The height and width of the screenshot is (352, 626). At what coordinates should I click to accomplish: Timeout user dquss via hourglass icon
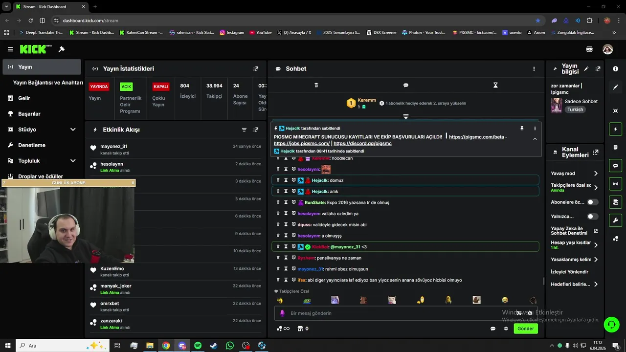286,224
